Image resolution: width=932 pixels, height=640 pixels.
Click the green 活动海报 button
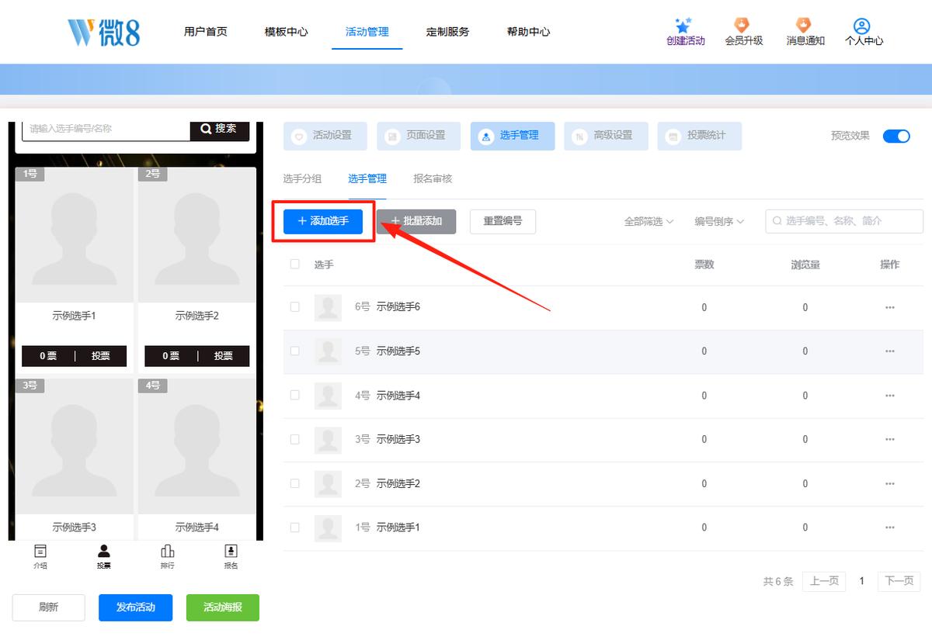[x=223, y=607]
